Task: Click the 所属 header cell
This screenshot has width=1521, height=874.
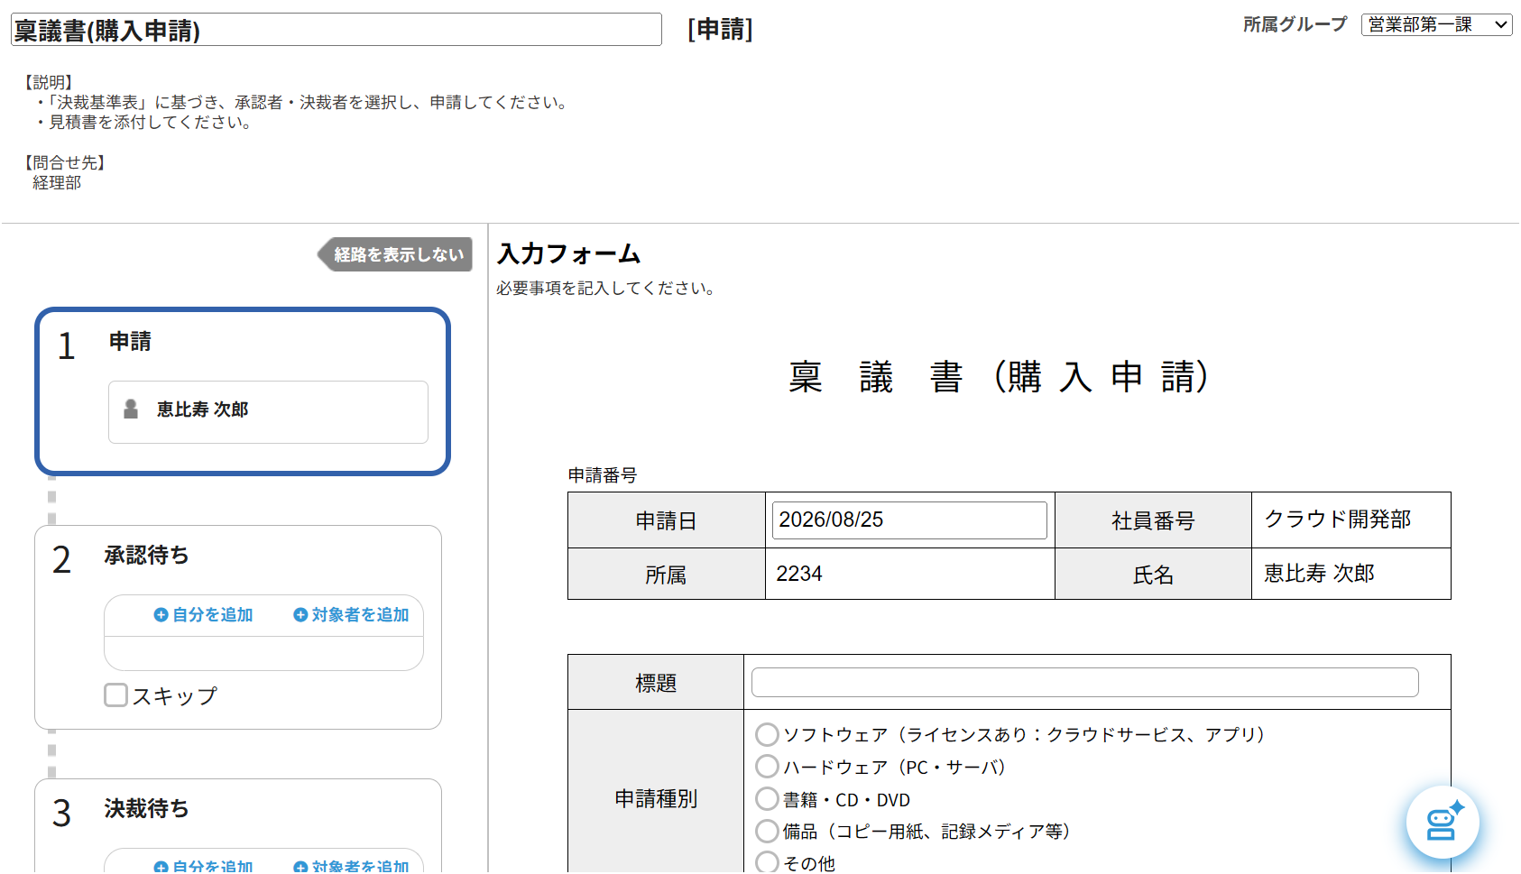Action: coord(666,575)
